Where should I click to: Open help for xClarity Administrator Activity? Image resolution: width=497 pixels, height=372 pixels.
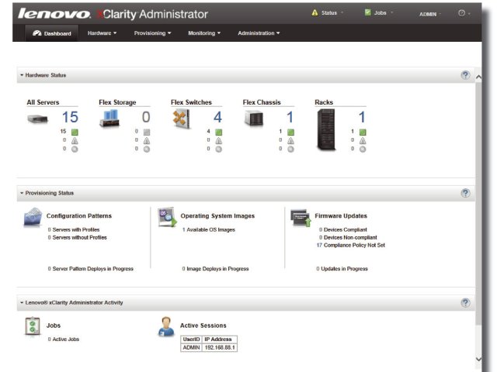coord(465,303)
